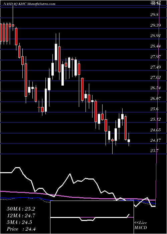Viewport: 167px width, 234px height.
Task: Click the 50MA : 25.2 readout
Action: (x=21, y=209)
